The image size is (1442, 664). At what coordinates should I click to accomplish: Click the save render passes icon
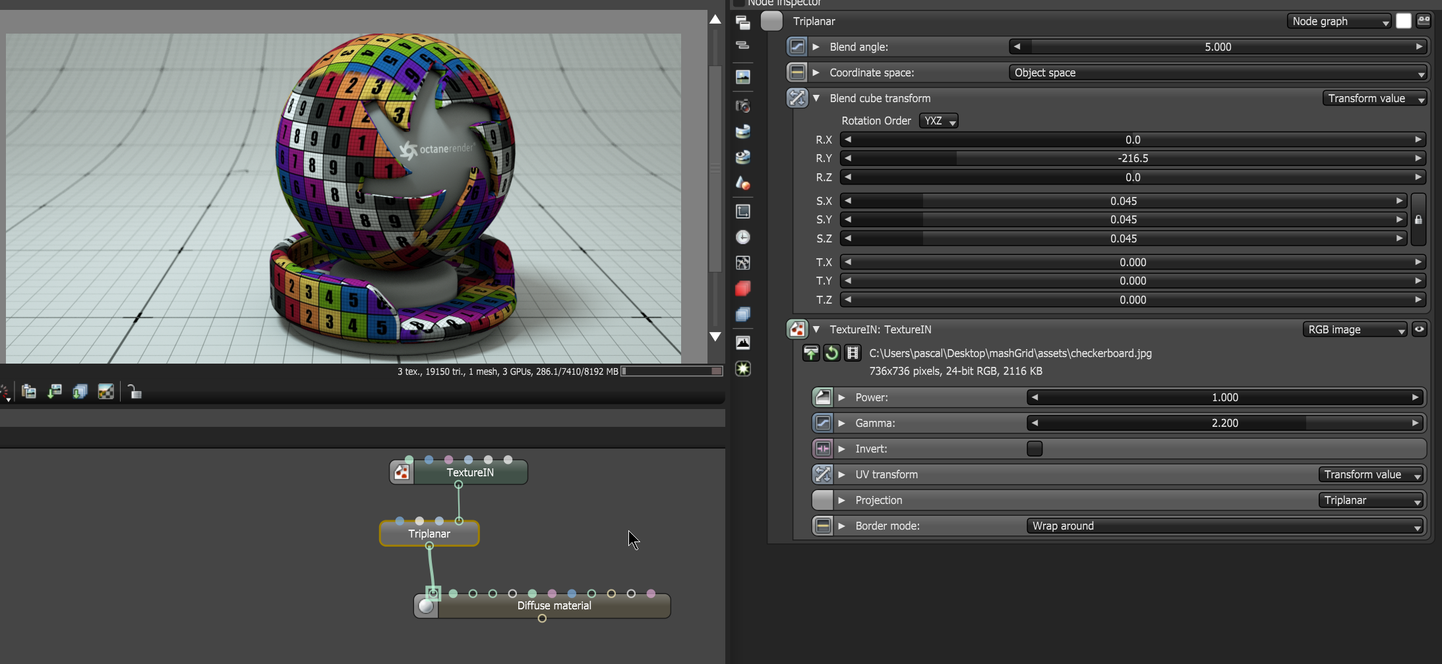(x=80, y=392)
